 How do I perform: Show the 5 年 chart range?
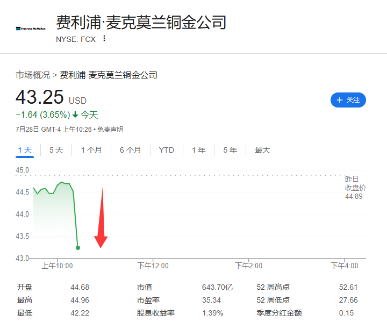pyautogui.click(x=230, y=150)
